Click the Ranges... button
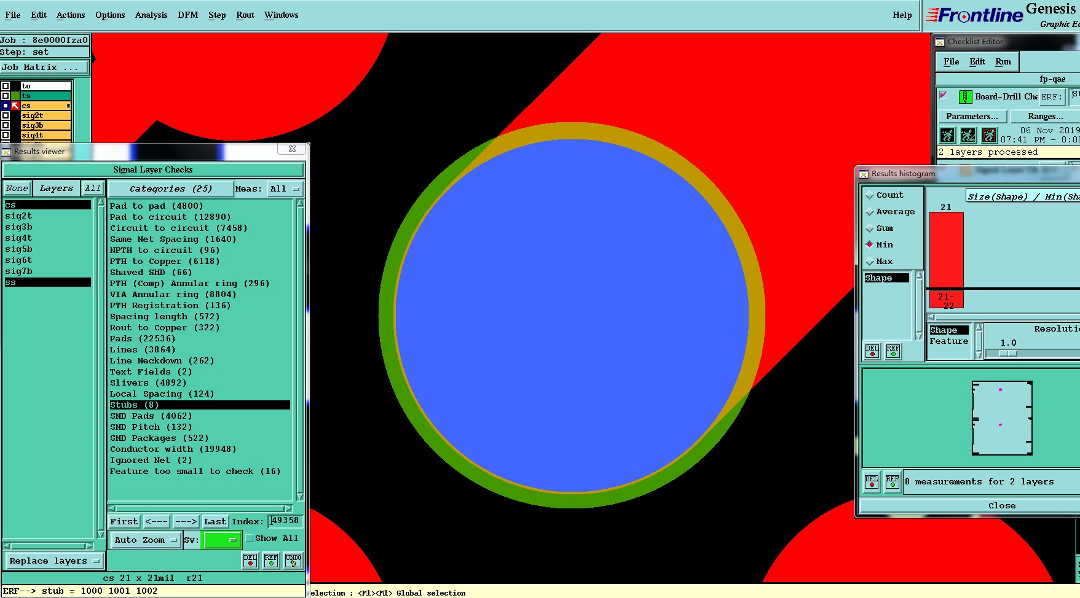Screen dimensions: 1080x598 [x=1045, y=116]
